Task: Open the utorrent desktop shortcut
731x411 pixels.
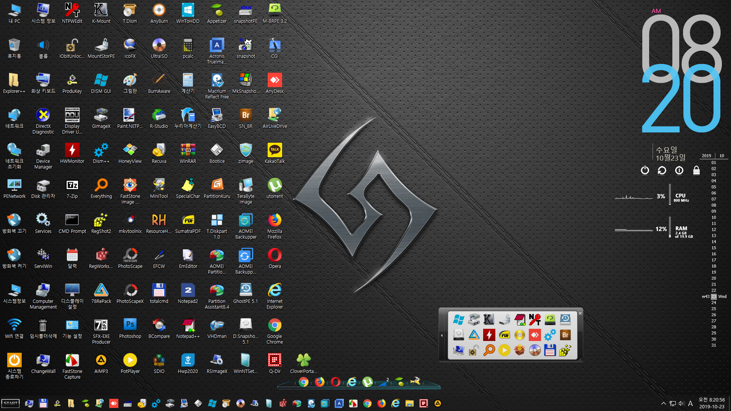Action: 275,188
